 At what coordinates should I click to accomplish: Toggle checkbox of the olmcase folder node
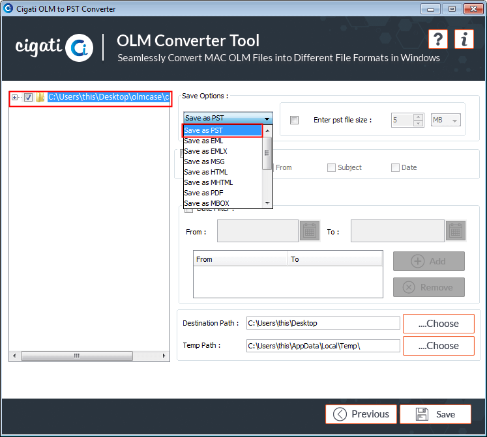point(28,98)
